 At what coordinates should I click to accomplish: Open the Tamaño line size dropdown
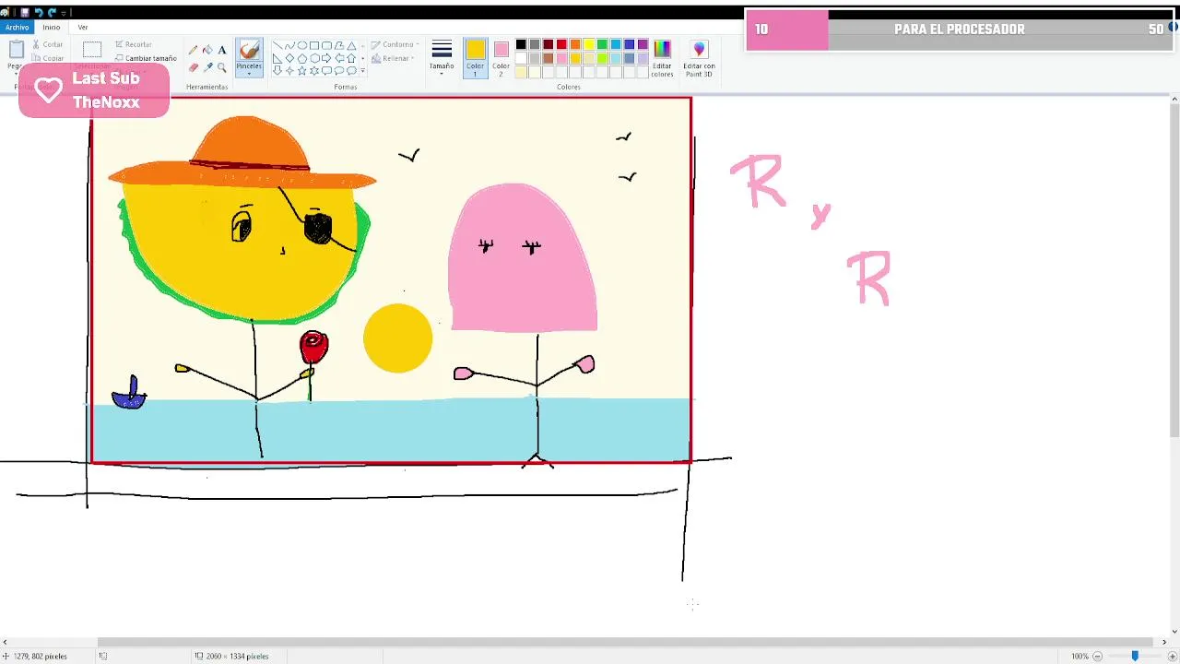442,57
